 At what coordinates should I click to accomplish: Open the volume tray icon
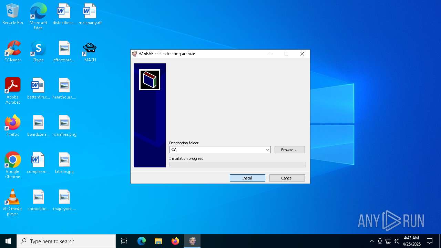tap(397, 241)
